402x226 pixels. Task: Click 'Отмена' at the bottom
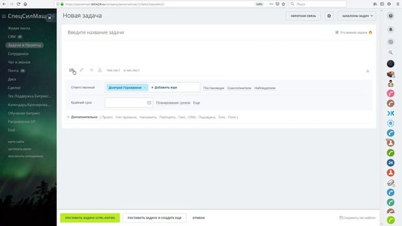198,218
